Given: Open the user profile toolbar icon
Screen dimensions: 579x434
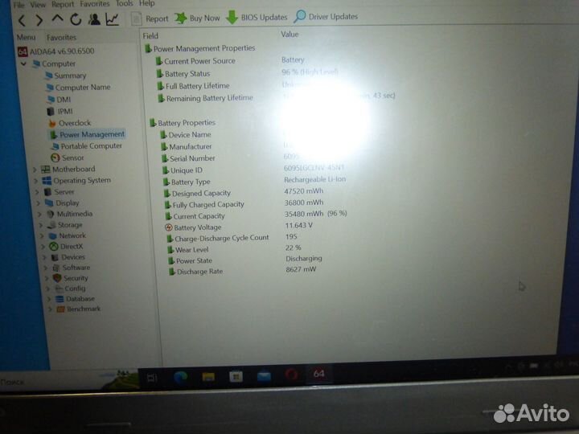Looking at the screenshot, I should (x=94, y=18).
